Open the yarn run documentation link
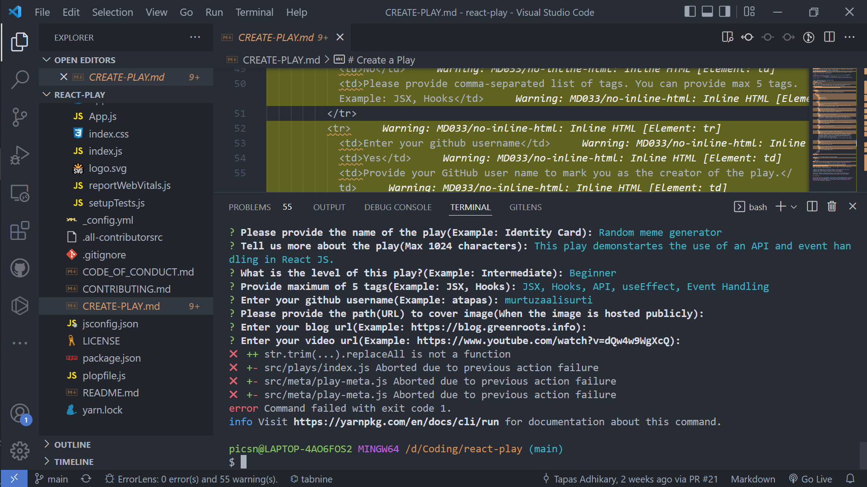867x487 pixels. tap(396, 422)
